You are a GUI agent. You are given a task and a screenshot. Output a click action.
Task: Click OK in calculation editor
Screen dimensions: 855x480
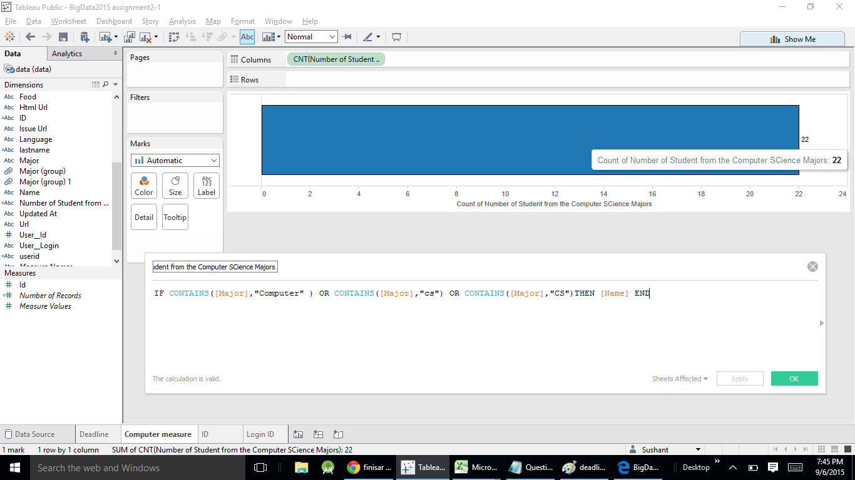(794, 379)
